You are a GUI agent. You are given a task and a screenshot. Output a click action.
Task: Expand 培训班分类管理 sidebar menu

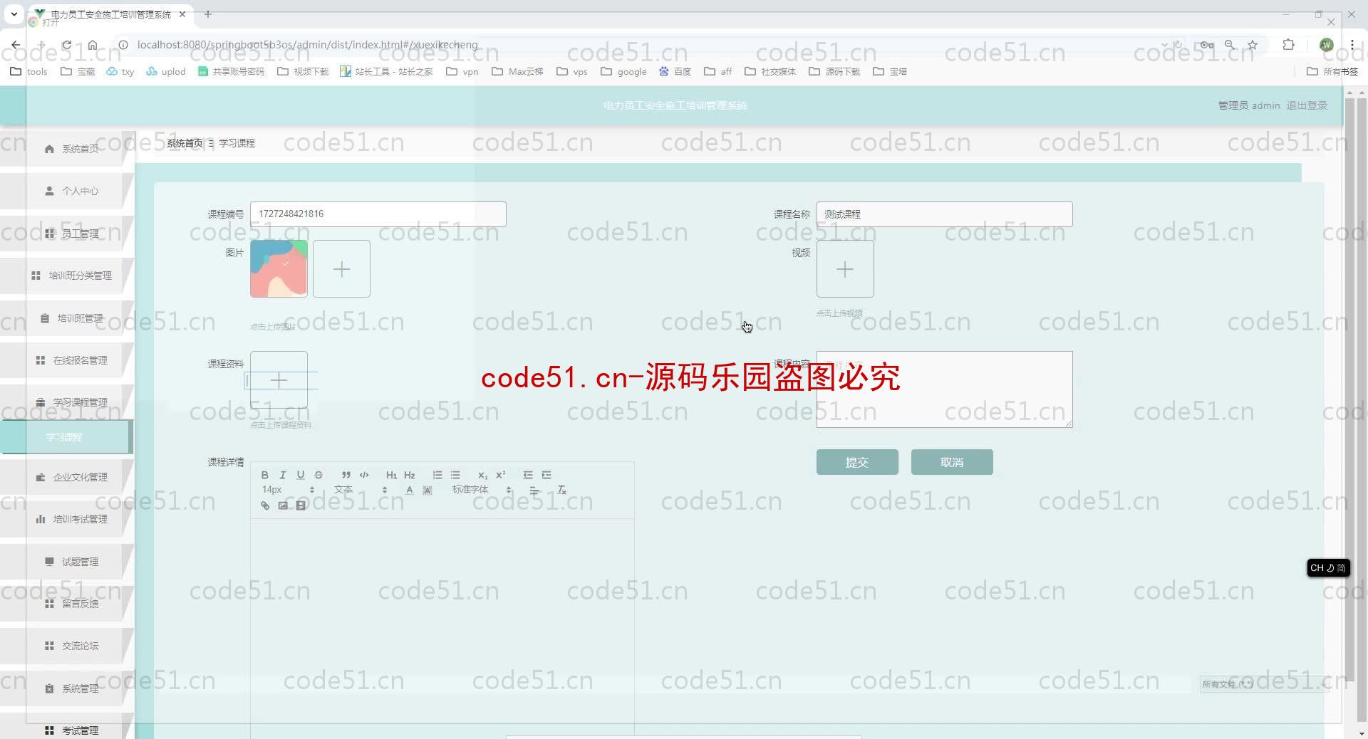[68, 276]
